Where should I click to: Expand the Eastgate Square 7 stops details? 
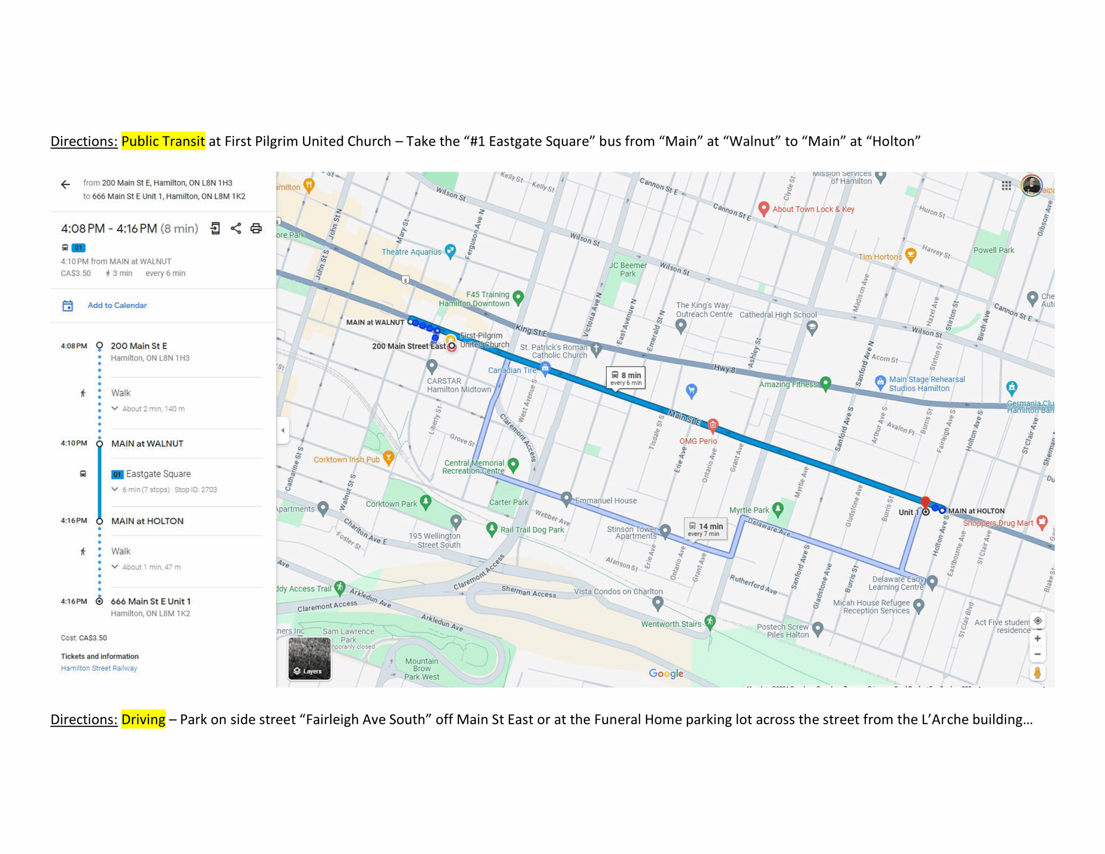pyautogui.click(x=115, y=490)
